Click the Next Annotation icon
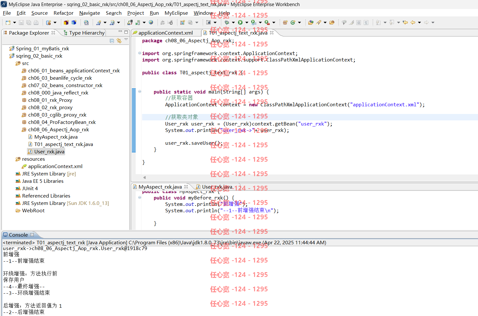The width and height of the screenshot is (478, 316). pos(379,22)
